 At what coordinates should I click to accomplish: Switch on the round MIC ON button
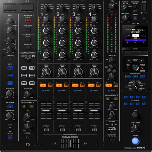[x=10, y=137]
